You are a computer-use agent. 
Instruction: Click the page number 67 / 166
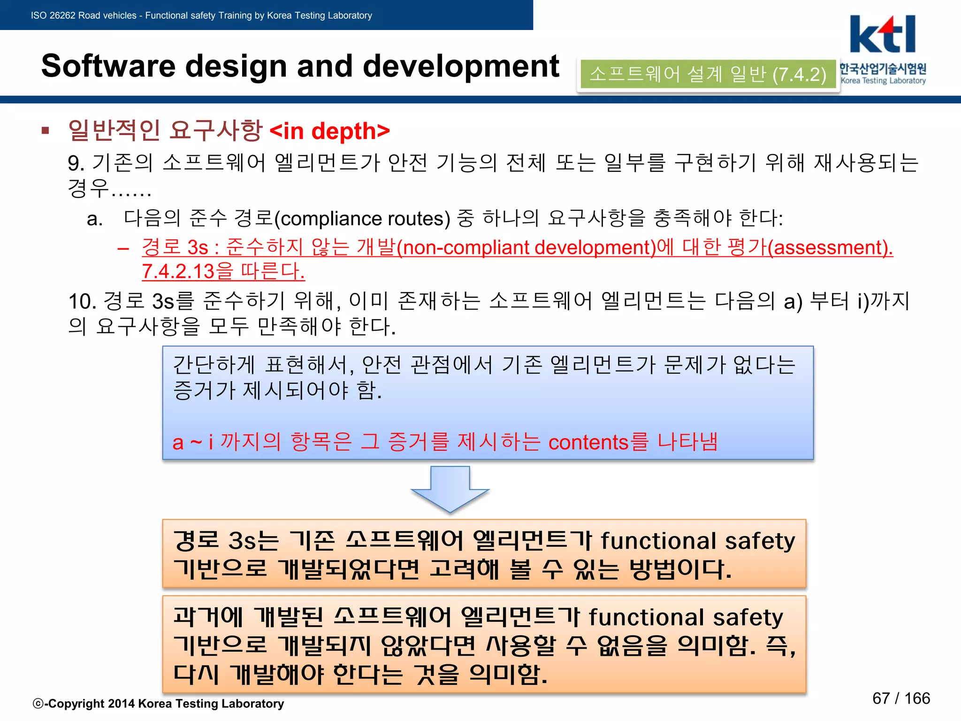tap(901, 698)
